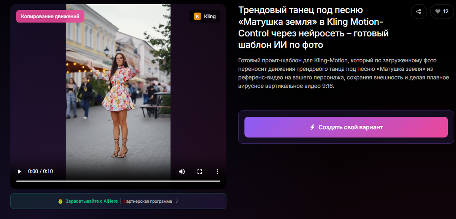Viewport: 456px width, 219px height.
Task: Open the video in fullscreen
Action: [199, 171]
